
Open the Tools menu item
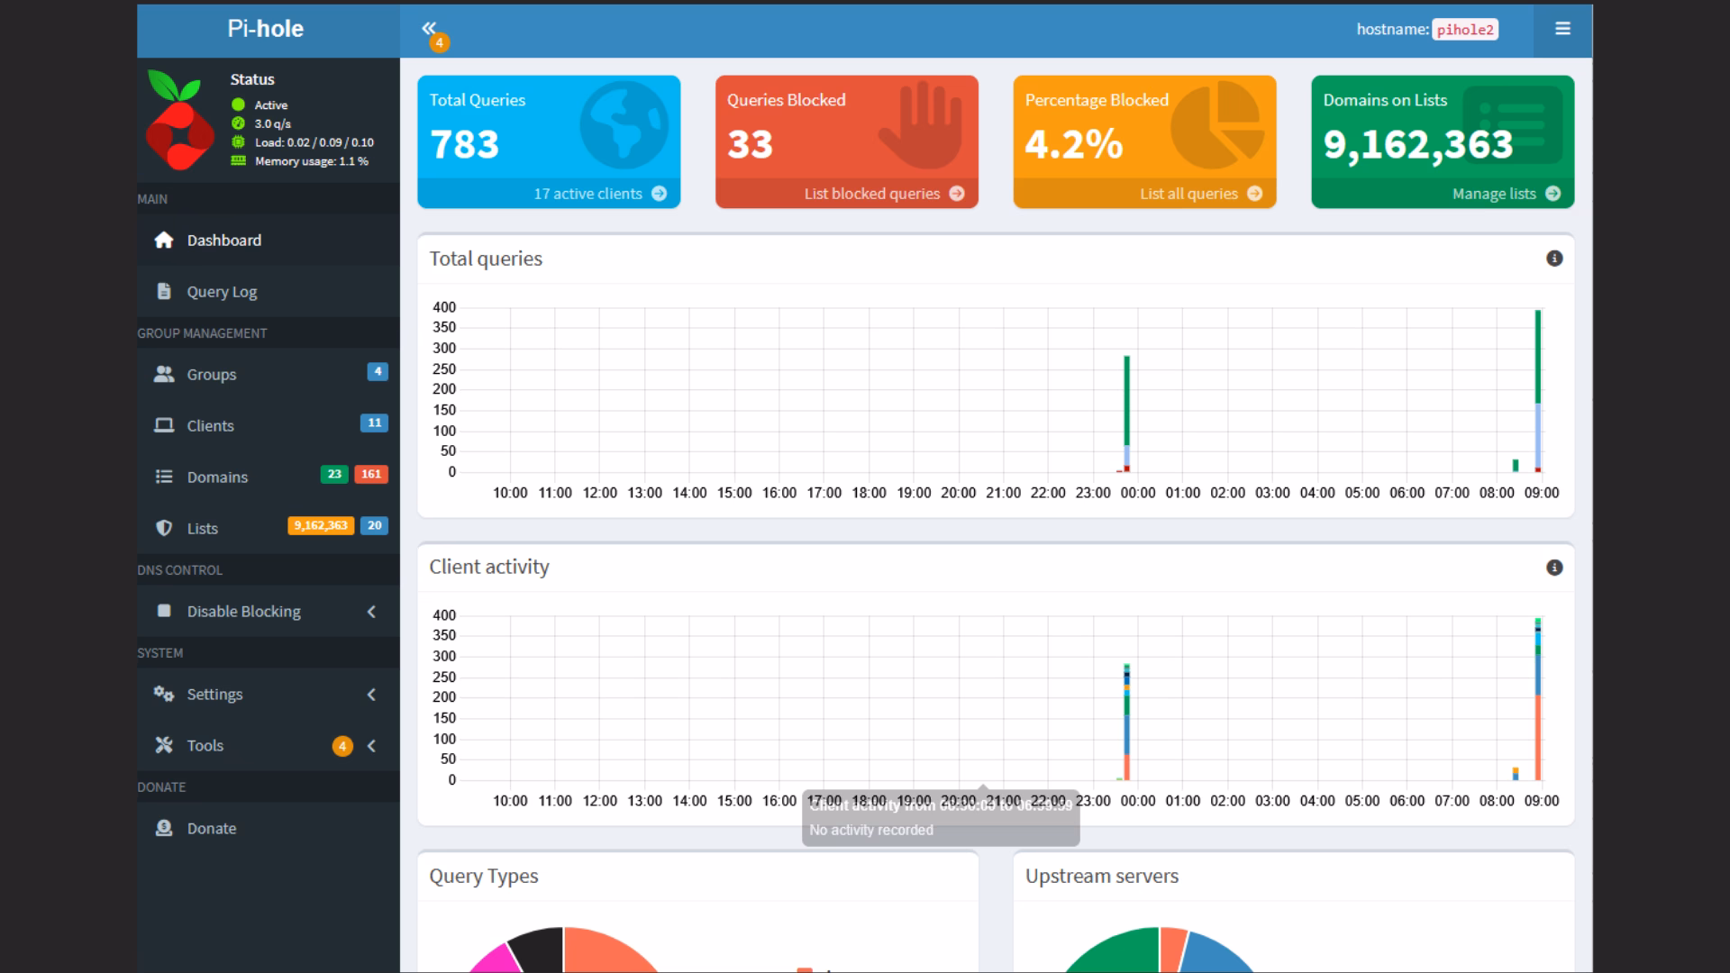[268, 745]
